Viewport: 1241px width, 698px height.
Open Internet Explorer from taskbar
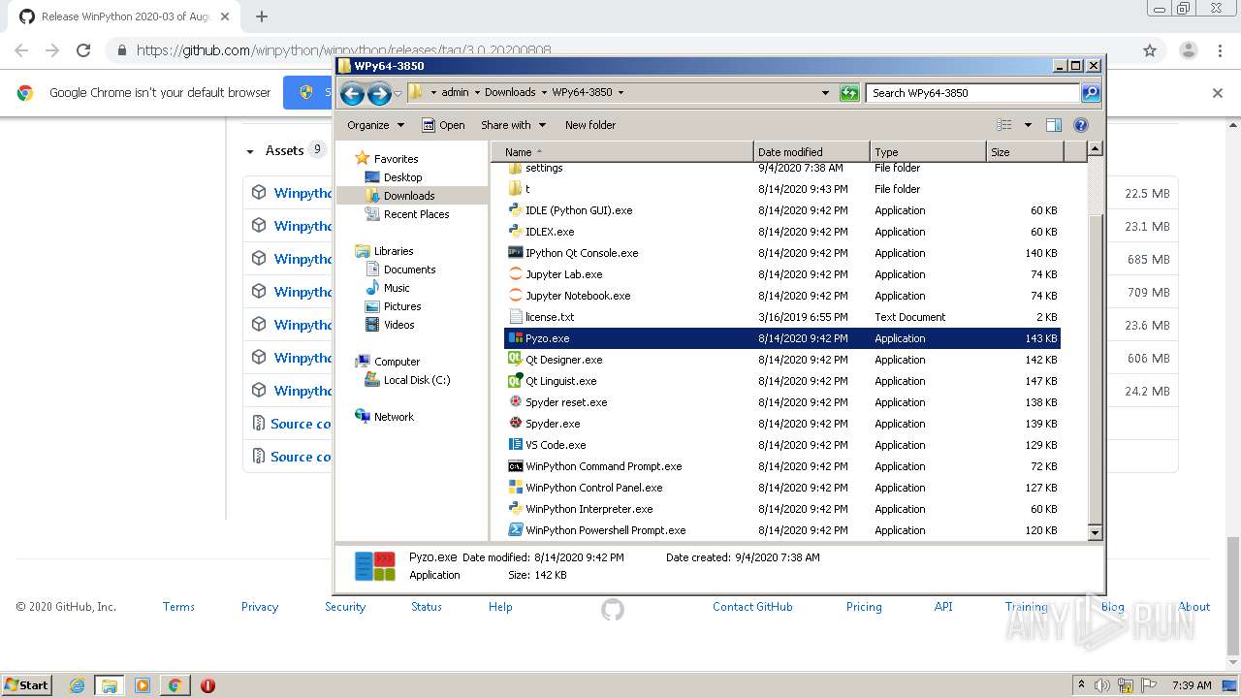tap(78, 685)
